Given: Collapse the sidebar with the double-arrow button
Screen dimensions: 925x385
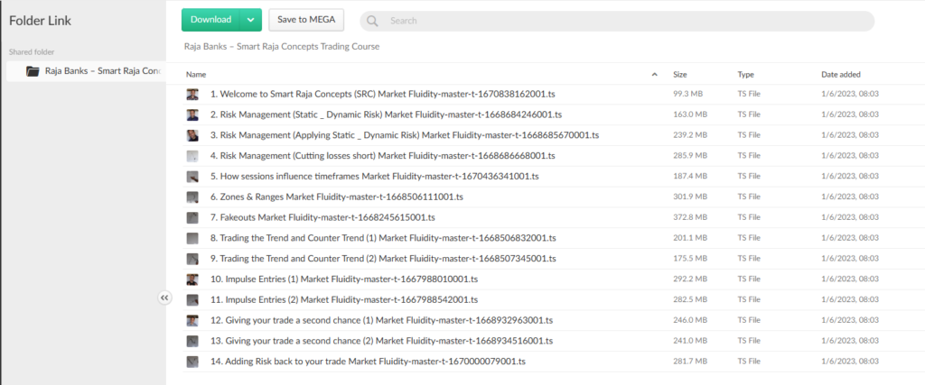Looking at the screenshot, I should coord(164,298).
